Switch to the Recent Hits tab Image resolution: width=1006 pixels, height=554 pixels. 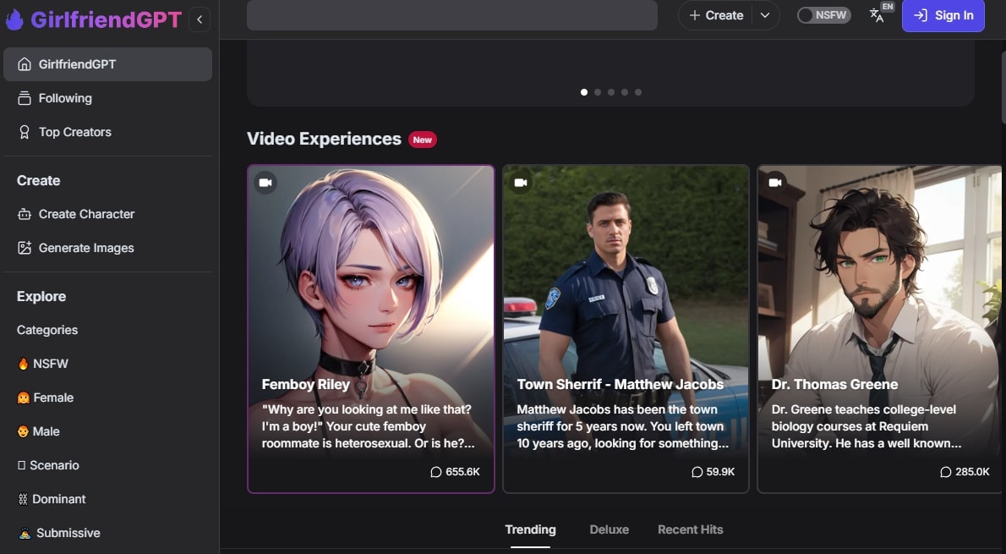pos(690,529)
